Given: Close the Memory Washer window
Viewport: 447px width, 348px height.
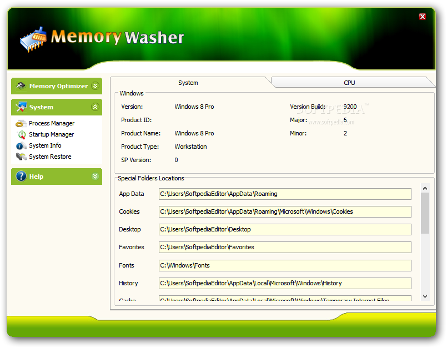Looking at the screenshot, I should (x=423, y=17).
